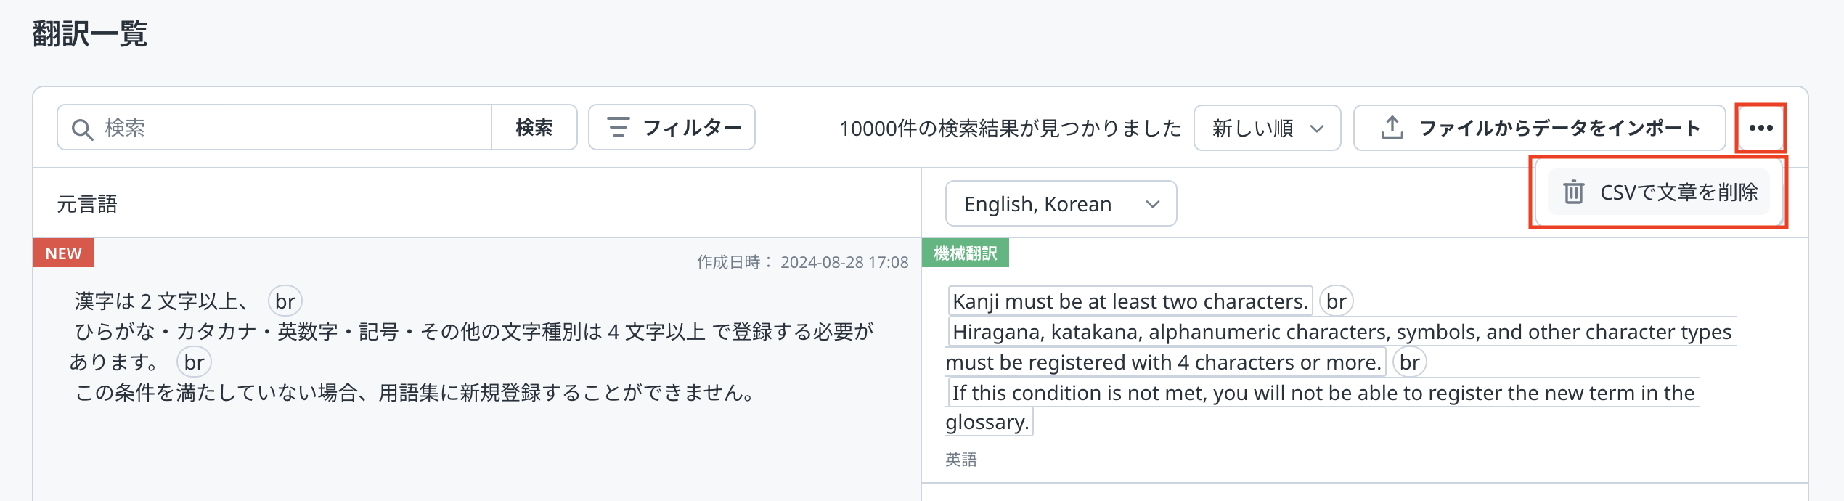Click the Japanese source text paragraph
Screen dimensions: 1844x501
click(x=472, y=347)
